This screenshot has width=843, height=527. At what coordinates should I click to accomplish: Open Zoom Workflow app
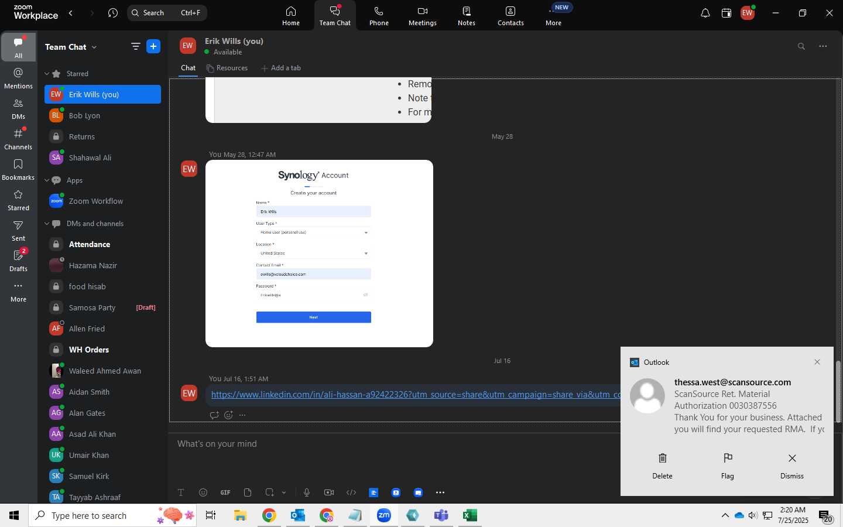click(x=102, y=201)
